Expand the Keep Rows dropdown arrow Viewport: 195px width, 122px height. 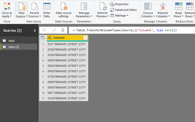click(x=182, y=16)
